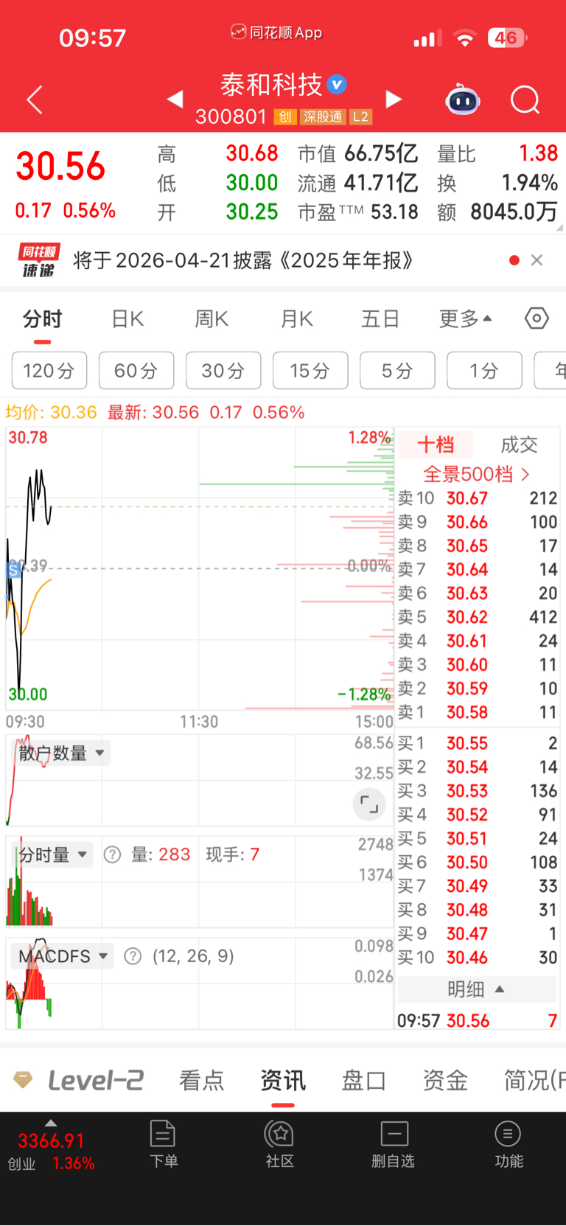Screen dimensions: 566x1226
Task: Tap the 买6 row at 30.50
Action: [x=478, y=863]
